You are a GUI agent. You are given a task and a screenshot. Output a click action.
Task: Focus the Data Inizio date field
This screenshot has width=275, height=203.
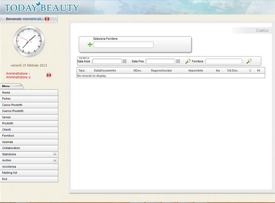point(107,61)
